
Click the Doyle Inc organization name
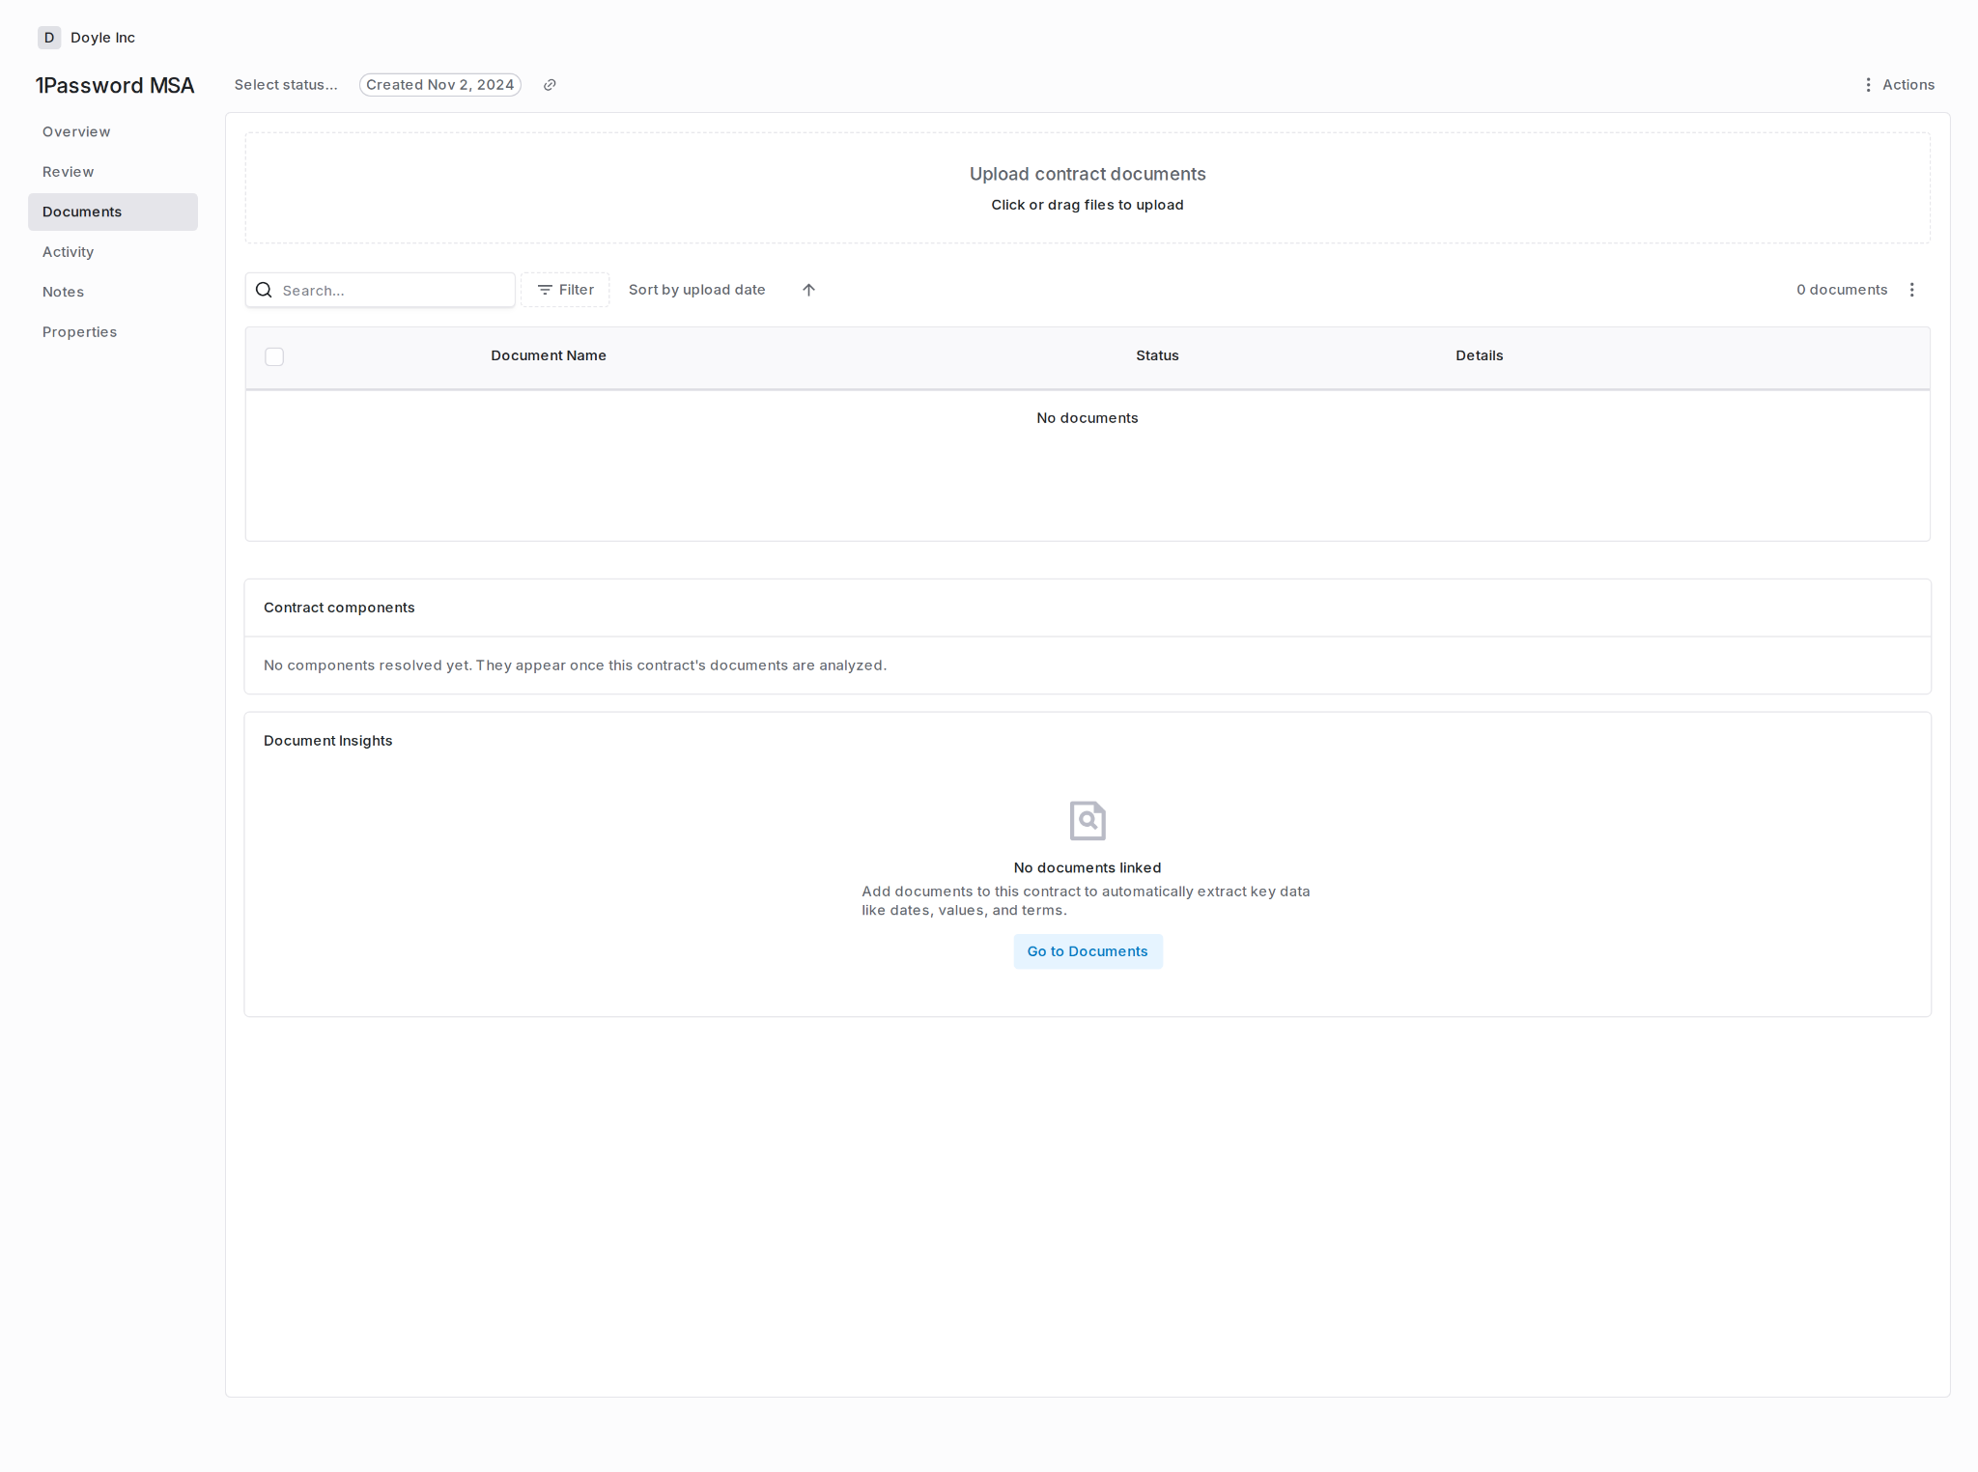coord(102,38)
